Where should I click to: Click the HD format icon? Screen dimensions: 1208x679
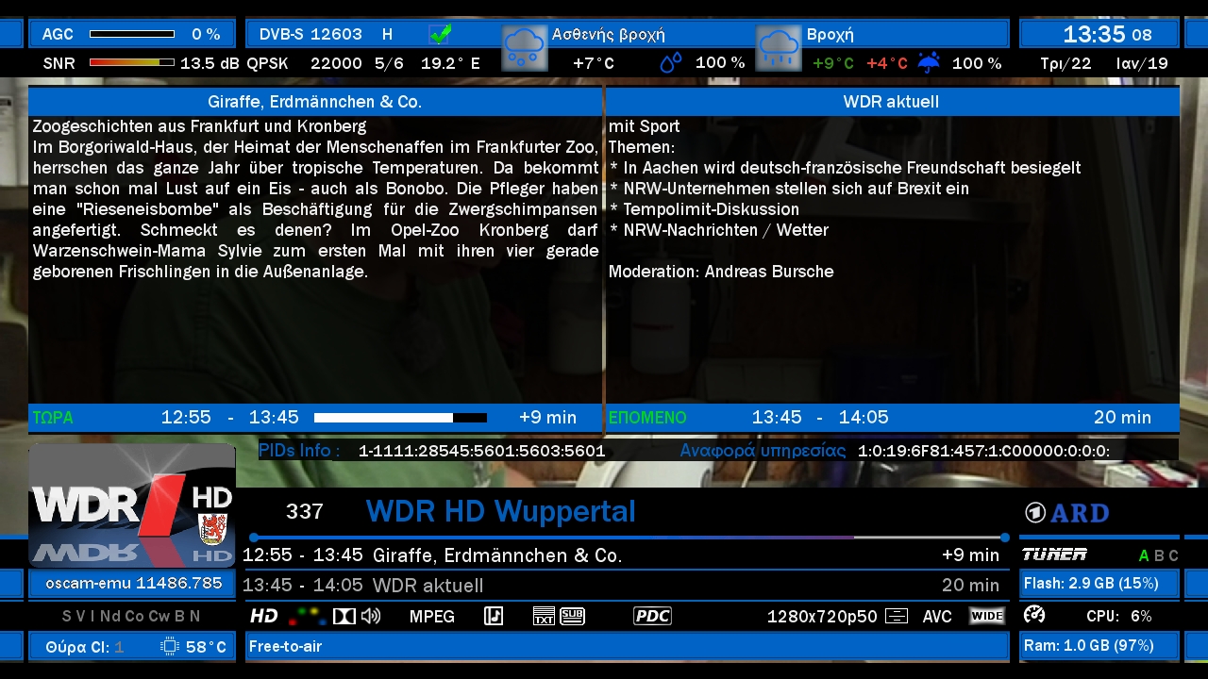click(x=264, y=616)
